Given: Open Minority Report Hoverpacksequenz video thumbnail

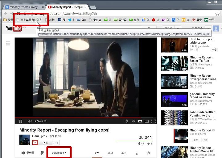Looking at the screenshot, I should [x=175, y=81].
